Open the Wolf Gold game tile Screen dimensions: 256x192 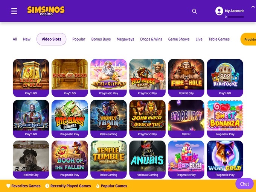(225, 159)
